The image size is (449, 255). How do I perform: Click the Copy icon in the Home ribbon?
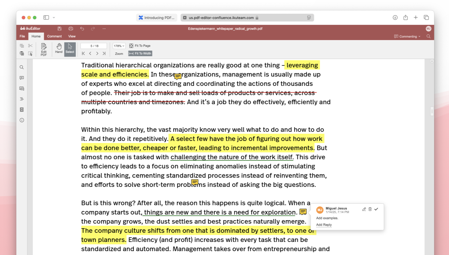pos(22,46)
